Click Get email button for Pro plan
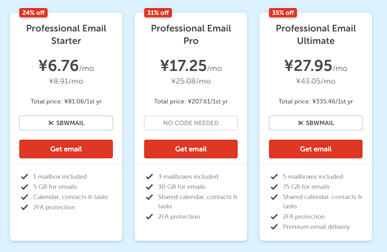Screen dimensions: 387x252 coord(191,149)
